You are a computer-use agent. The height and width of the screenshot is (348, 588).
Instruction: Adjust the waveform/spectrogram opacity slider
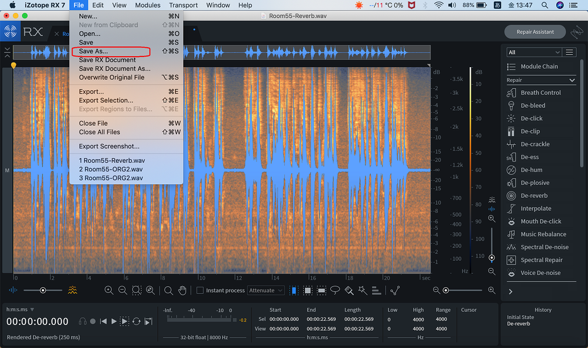click(43, 290)
